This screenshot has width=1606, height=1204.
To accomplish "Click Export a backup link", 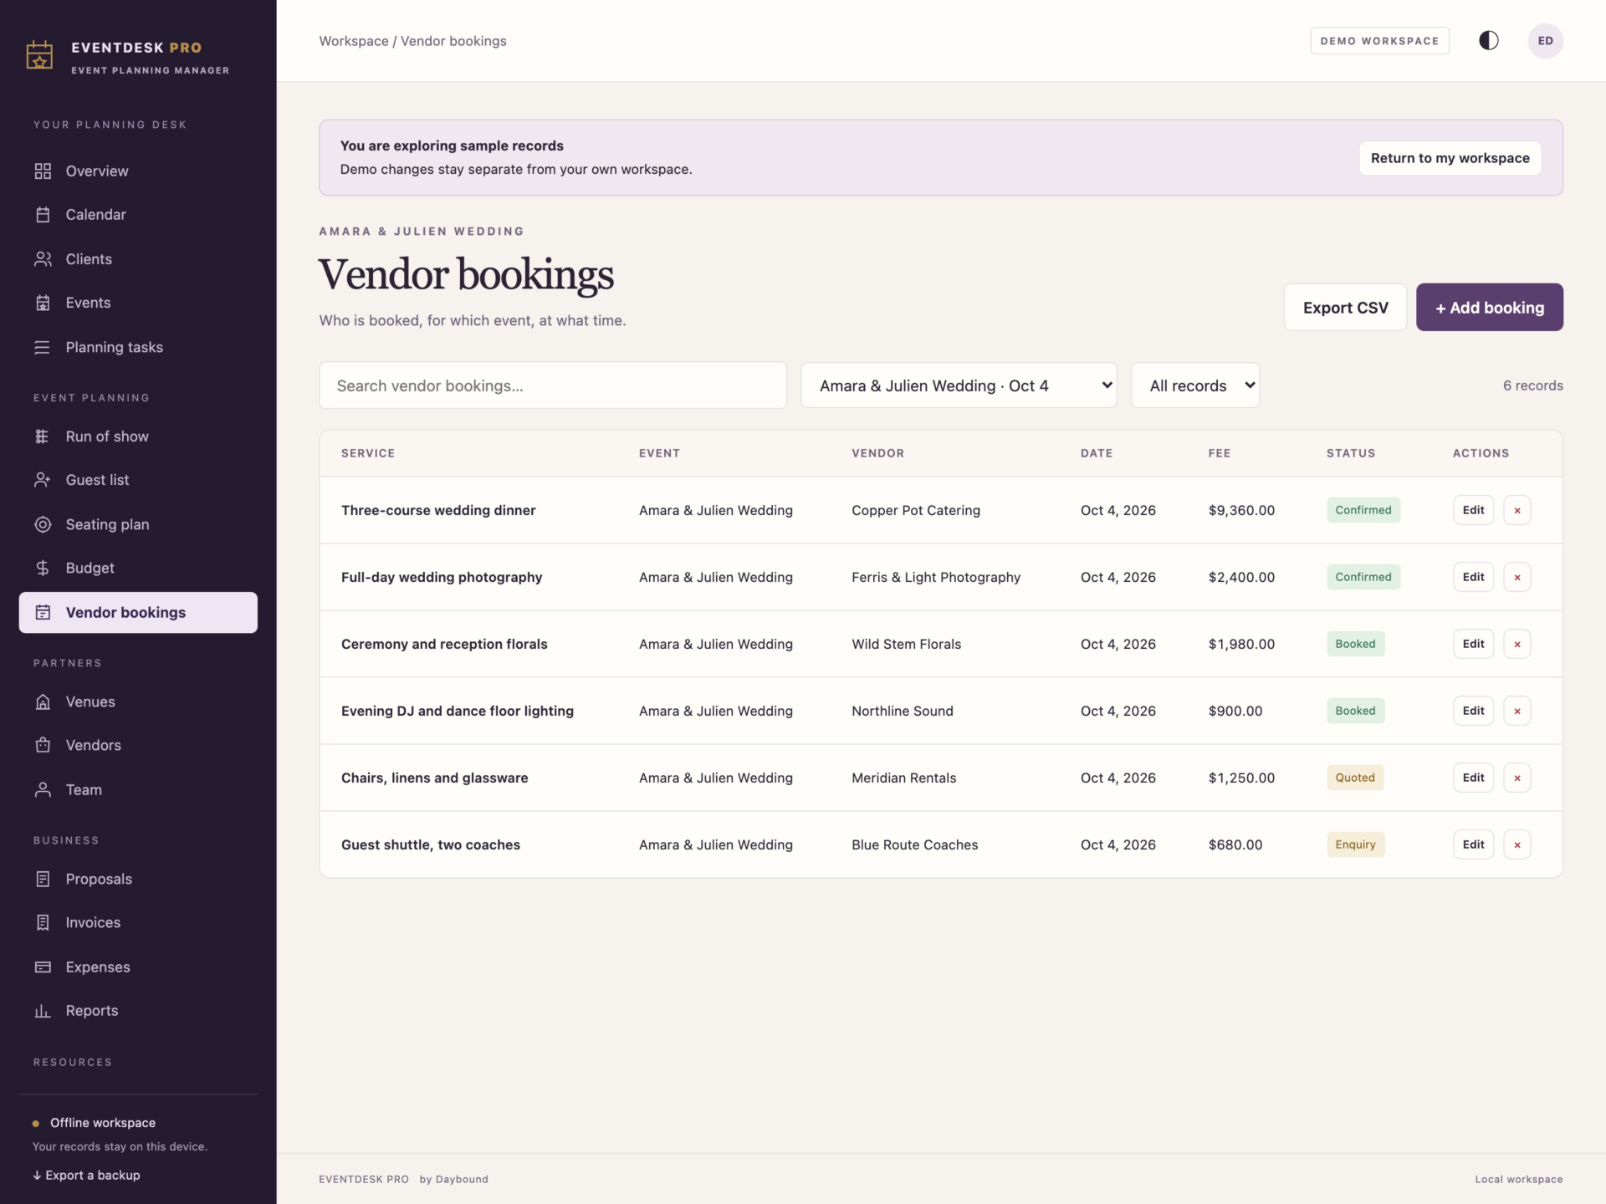I will pos(86,1175).
